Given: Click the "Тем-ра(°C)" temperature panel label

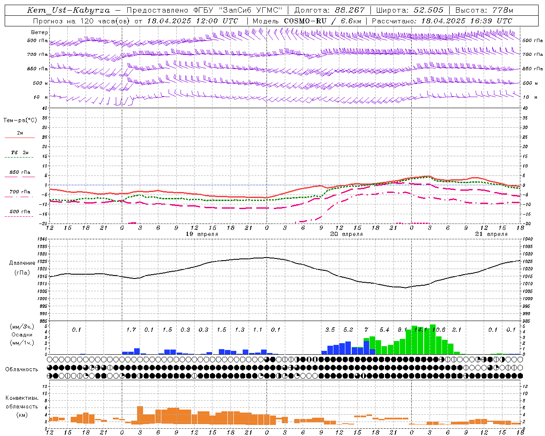Looking at the screenshot, I should (x=20, y=120).
